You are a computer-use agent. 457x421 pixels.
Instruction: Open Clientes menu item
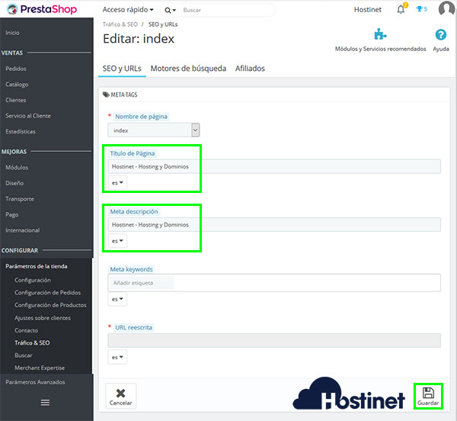(16, 100)
